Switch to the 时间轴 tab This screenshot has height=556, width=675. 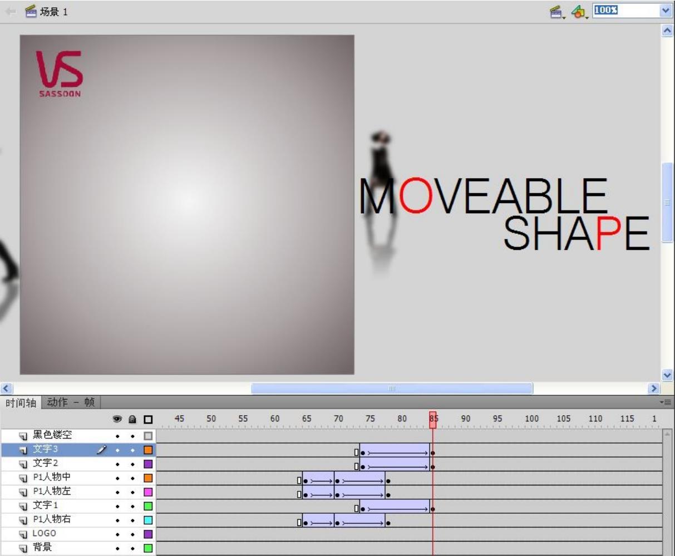click(21, 402)
